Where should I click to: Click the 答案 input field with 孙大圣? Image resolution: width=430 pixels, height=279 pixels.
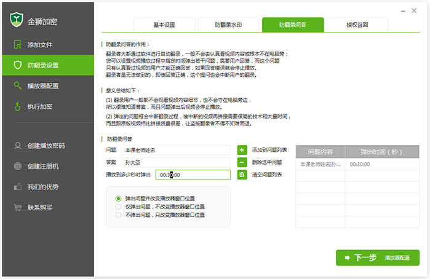click(x=175, y=162)
